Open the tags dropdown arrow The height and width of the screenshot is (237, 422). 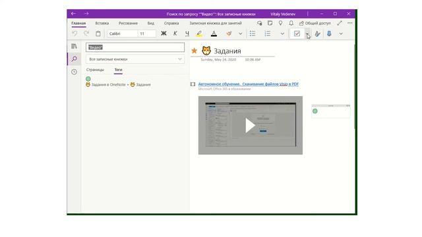coord(307,34)
